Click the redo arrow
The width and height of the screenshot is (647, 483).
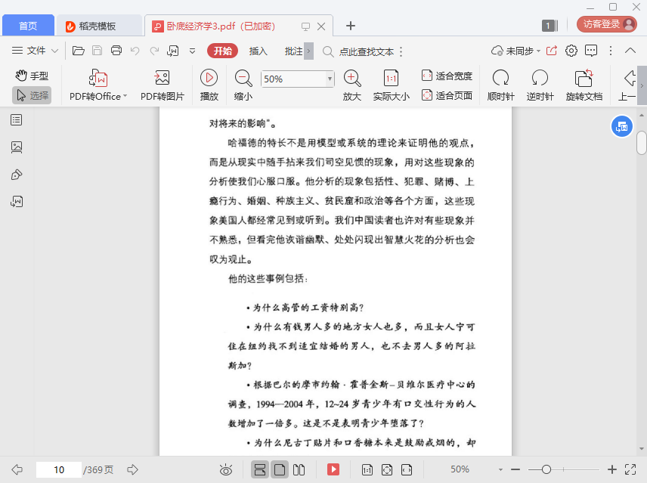click(x=154, y=51)
